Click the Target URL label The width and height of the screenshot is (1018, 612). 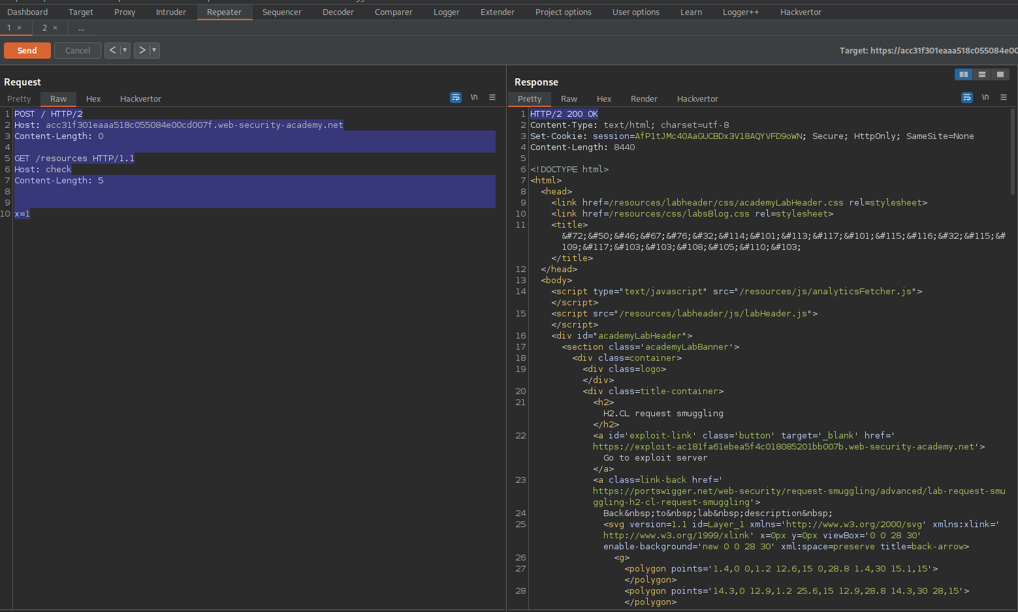click(928, 50)
